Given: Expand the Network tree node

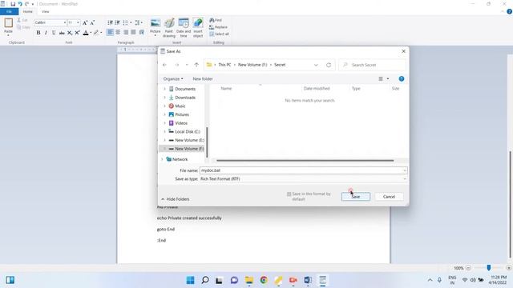Looking at the screenshot, I should coord(162,159).
